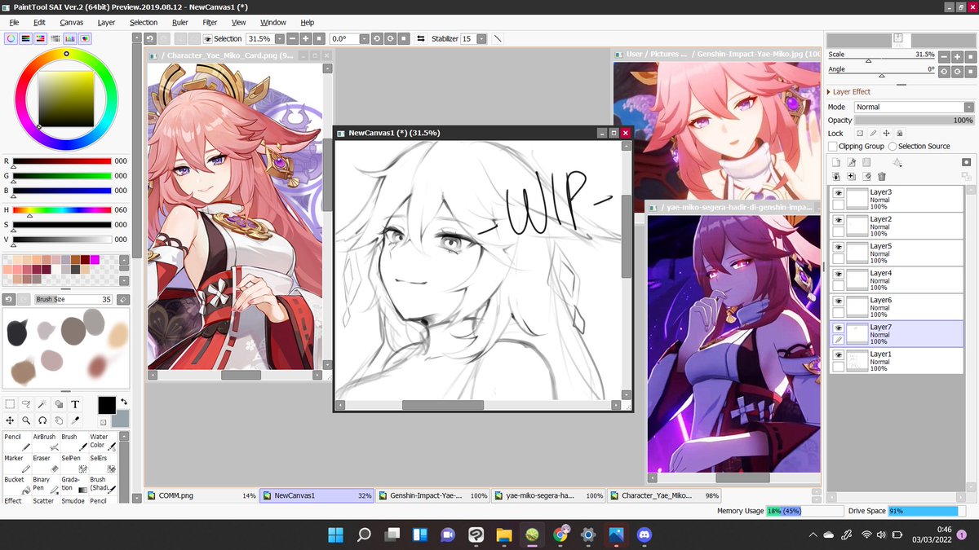Screen dimensions: 979x550
Task: Open the Canvas menu
Action: [x=72, y=23]
